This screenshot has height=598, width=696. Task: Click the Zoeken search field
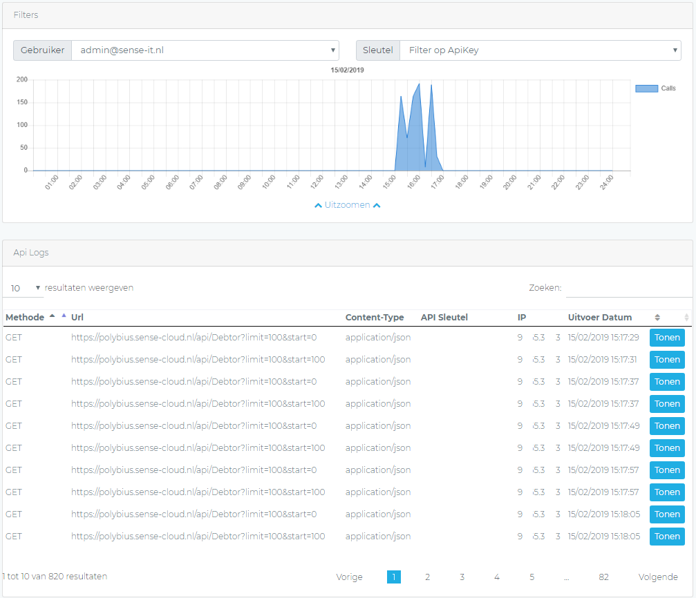pyautogui.click(x=628, y=288)
